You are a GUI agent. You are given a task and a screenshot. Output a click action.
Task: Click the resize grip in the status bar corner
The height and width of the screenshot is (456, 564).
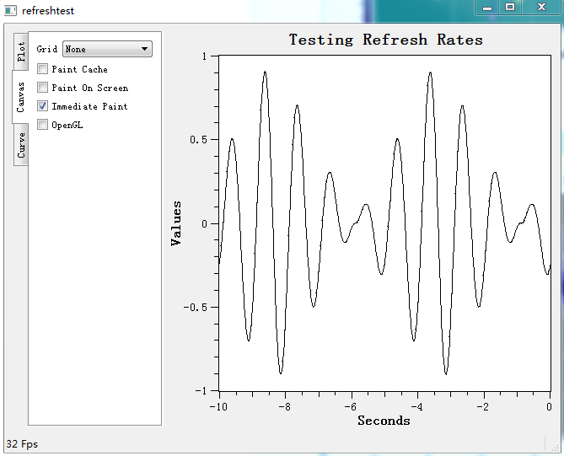553,444
